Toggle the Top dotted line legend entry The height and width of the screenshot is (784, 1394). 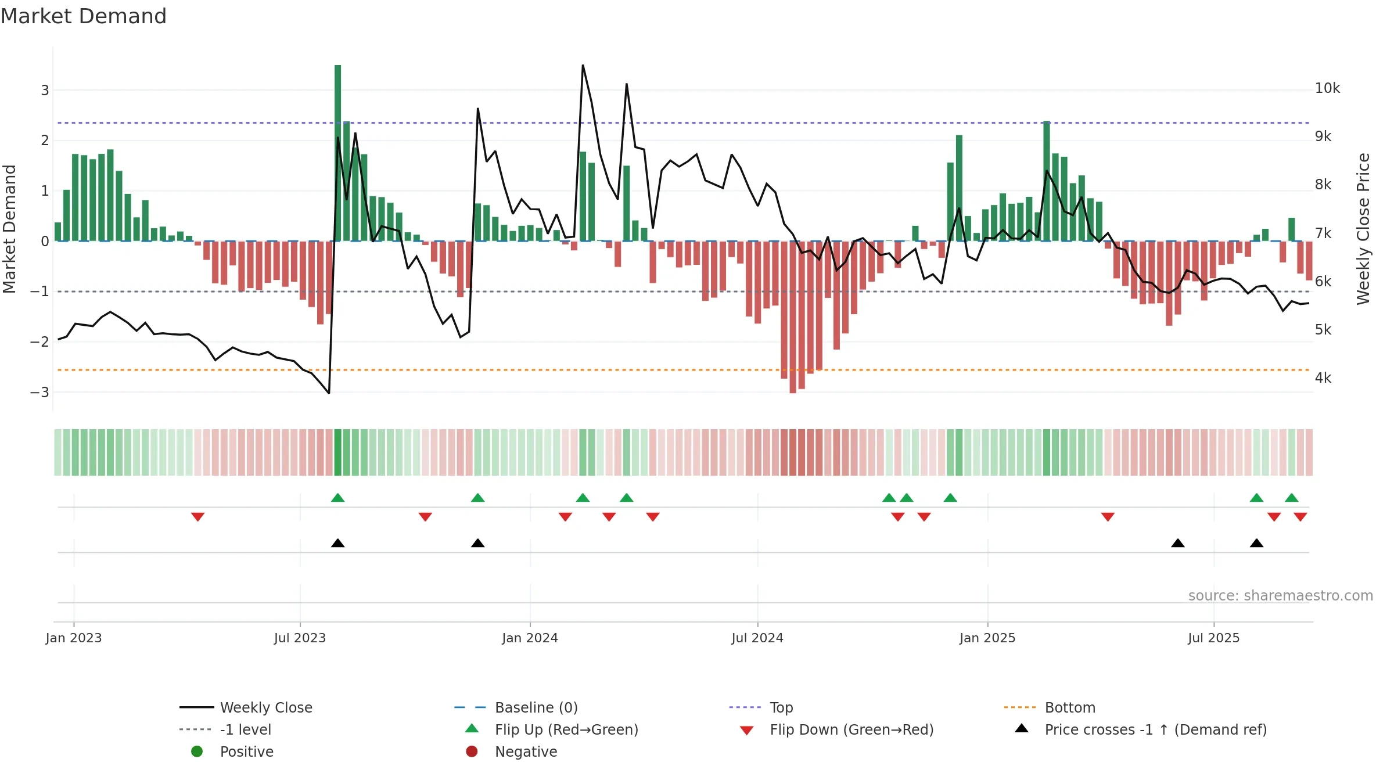click(761, 707)
